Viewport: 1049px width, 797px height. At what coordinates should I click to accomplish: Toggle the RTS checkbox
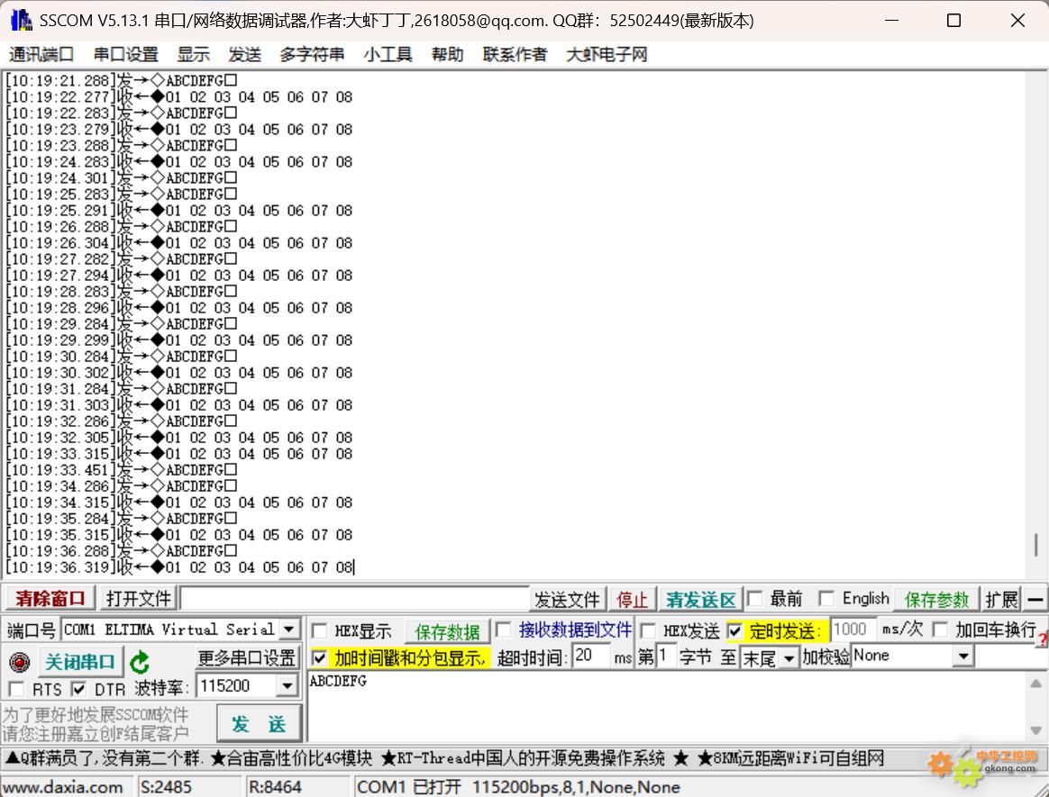pyautogui.click(x=15, y=689)
